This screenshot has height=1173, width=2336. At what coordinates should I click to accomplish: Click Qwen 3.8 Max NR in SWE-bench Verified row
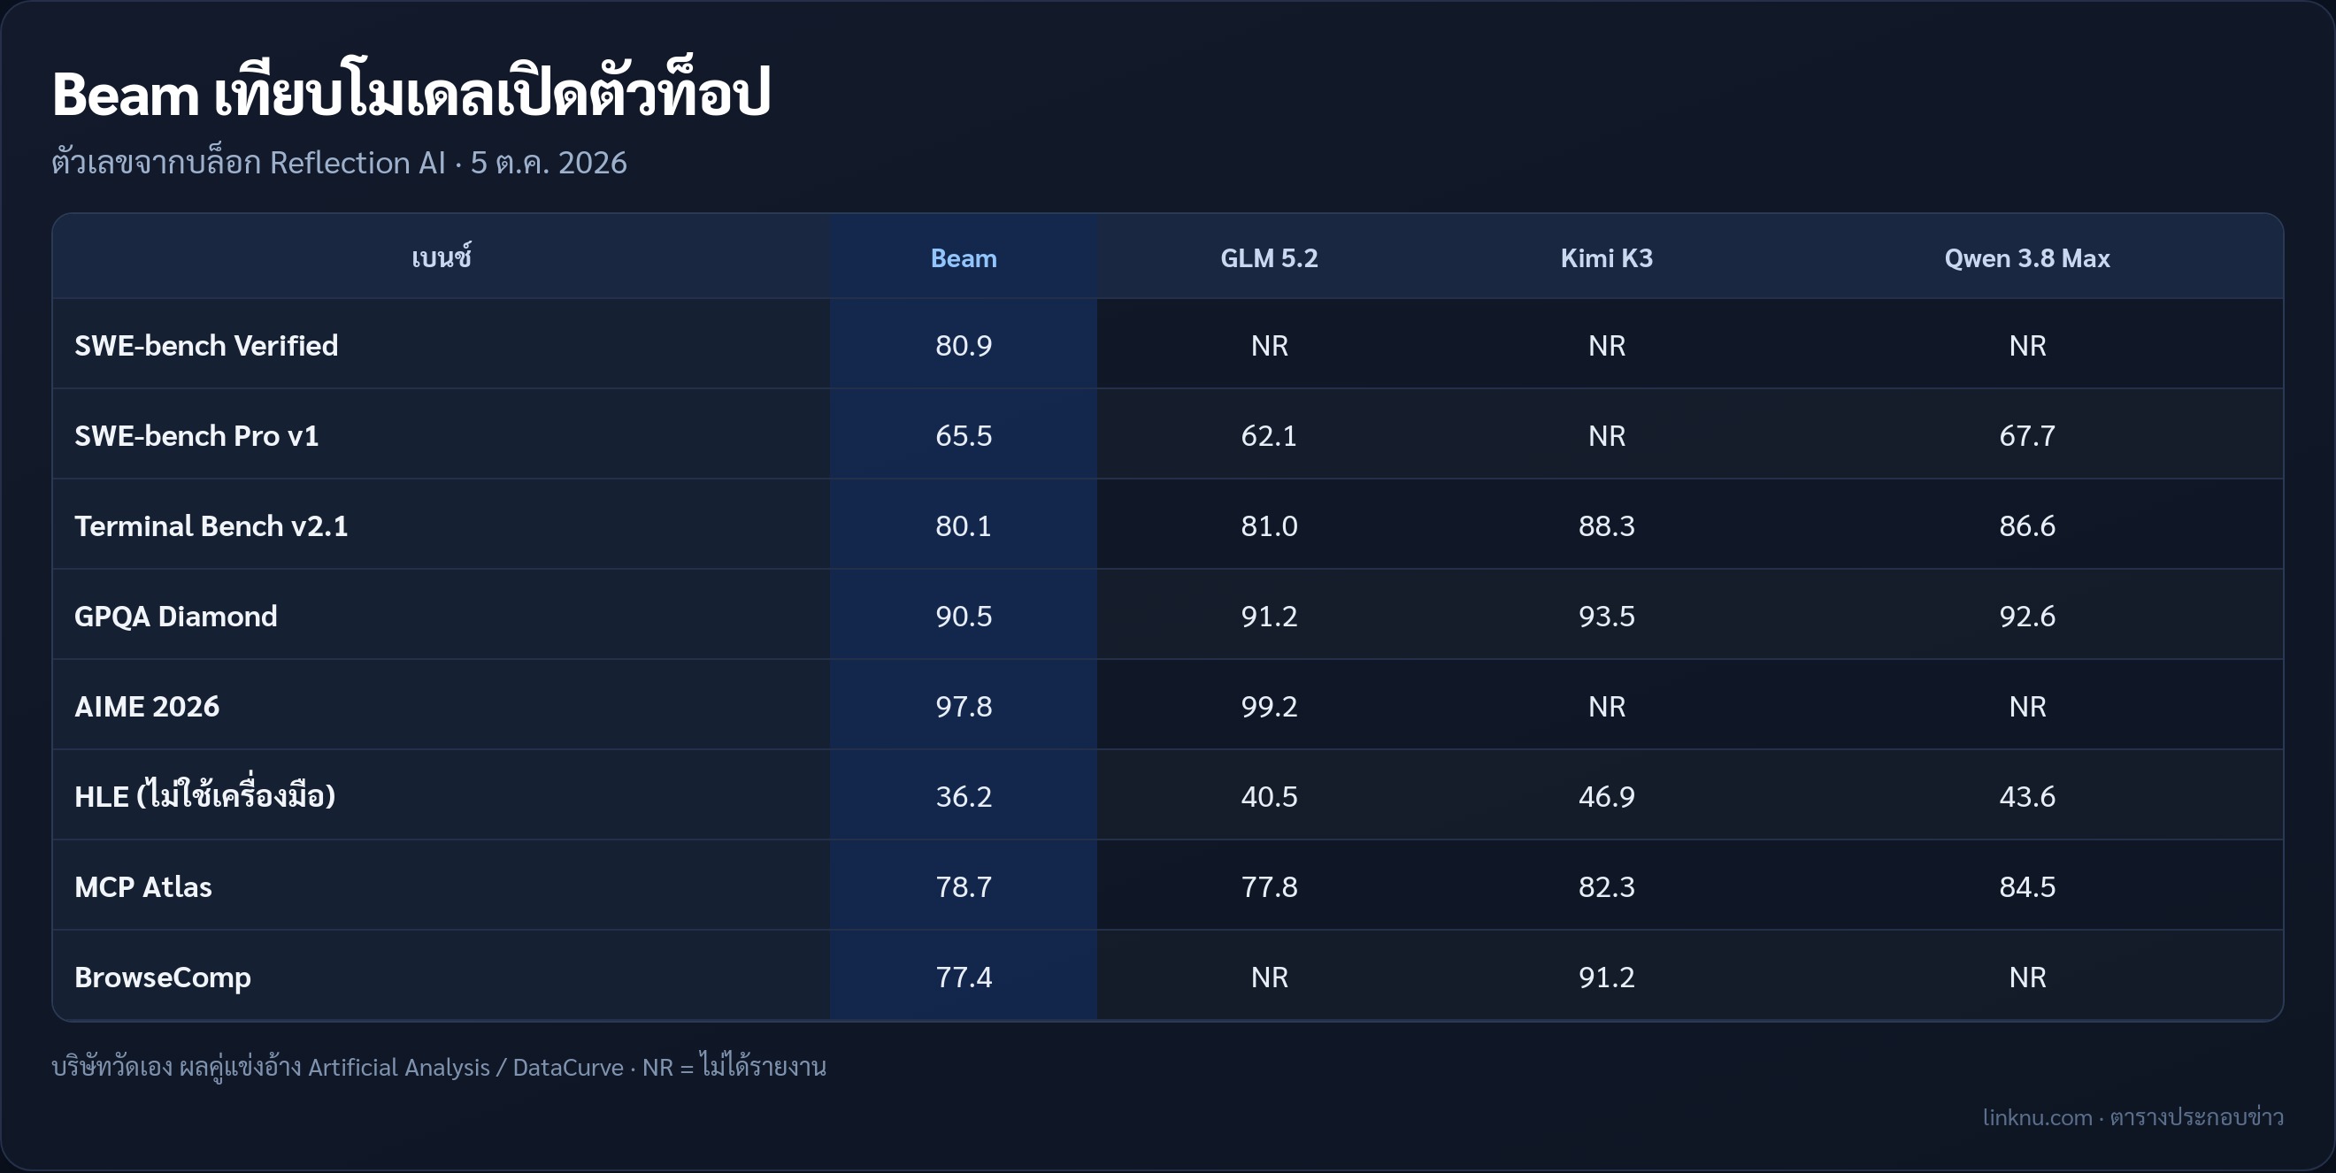pos(2027,345)
